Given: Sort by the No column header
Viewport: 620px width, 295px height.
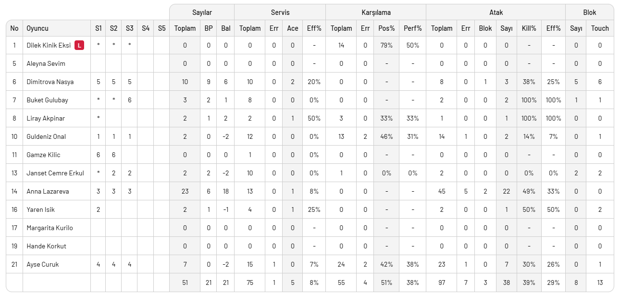Looking at the screenshot, I should (x=14, y=28).
